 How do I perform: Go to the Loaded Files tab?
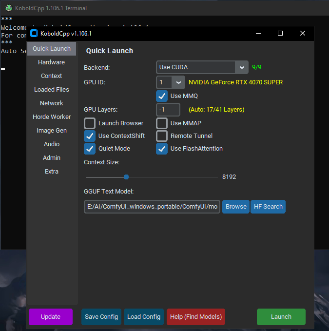pos(52,90)
